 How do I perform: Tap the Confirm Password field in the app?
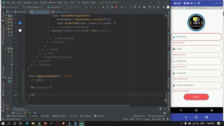196,85
